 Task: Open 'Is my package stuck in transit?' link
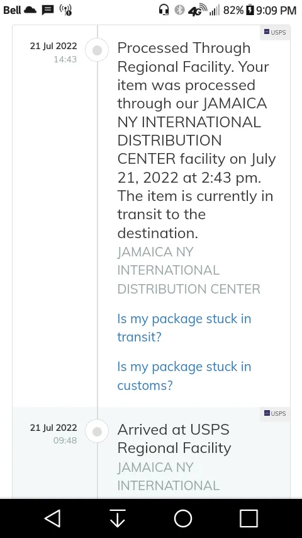coord(184,328)
